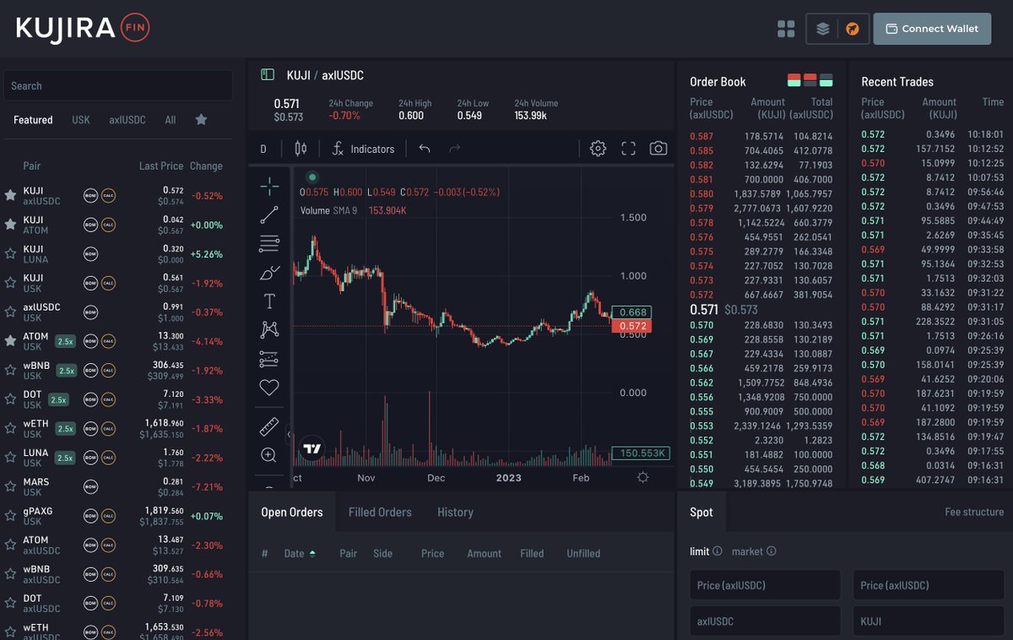Select the 0.570 bid row in order book
Viewport: 1013px width, 640px height.
click(x=761, y=325)
